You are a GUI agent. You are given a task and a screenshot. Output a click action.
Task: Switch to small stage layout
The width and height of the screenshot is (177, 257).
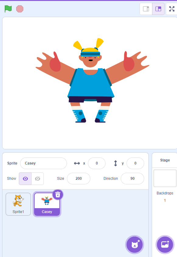coord(146,9)
